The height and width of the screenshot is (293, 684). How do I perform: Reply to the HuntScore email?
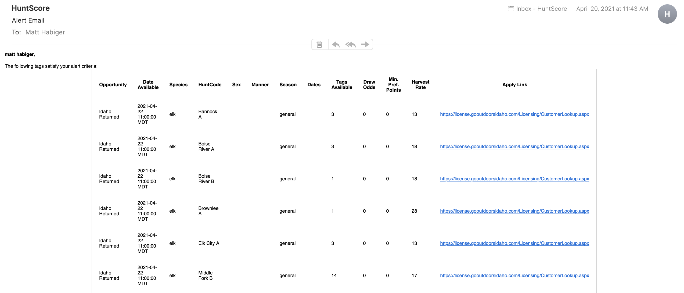click(336, 44)
